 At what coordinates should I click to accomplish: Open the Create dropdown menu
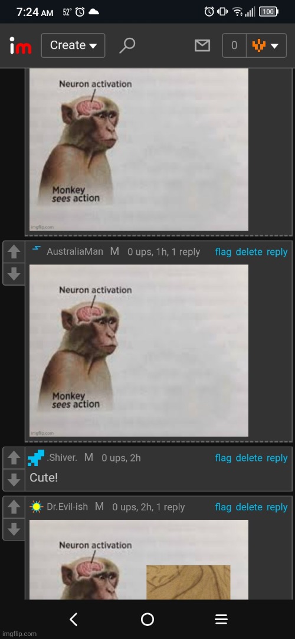coord(73,45)
